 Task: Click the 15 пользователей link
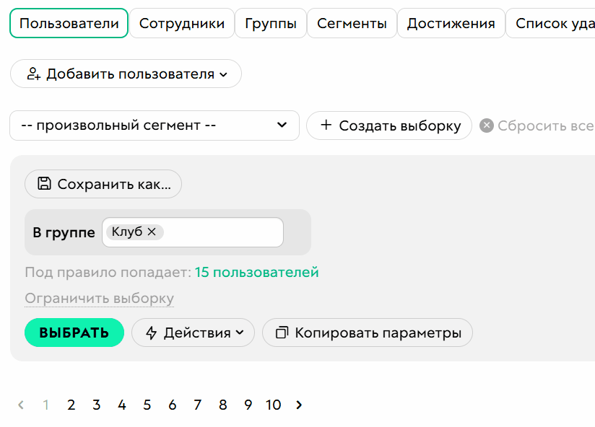point(256,273)
